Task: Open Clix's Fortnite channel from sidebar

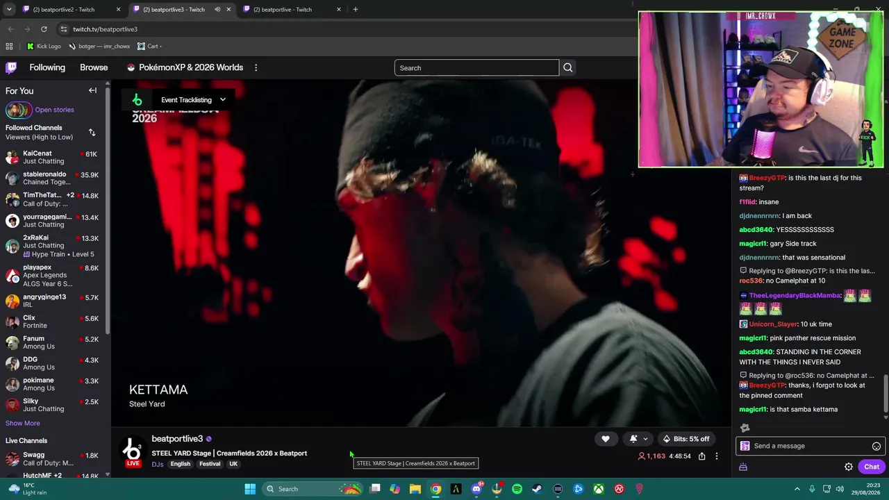Action: point(53,322)
